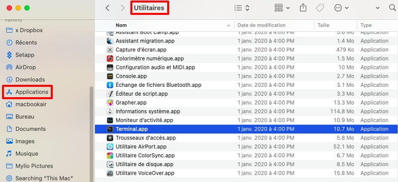398x182 pixels.
Task: Click the Utilitaire de disque.app icon
Action: (110, 164)
